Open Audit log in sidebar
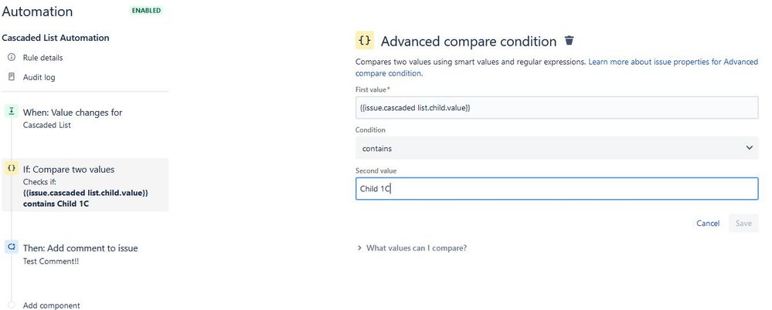 tap(39, 77)
